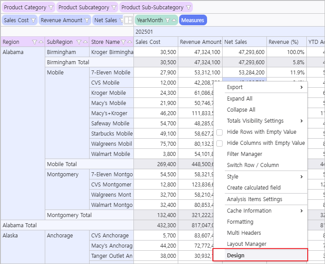Image resolution: width=325 pixels, height=264 pixels.
Task: Click the filter icon on Product Category
Action: (51, 8)
